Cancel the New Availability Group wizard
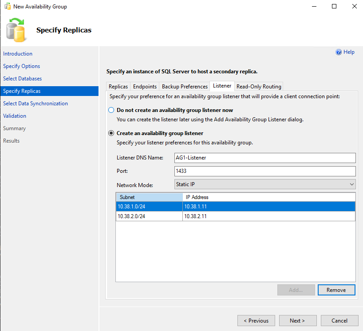Image resolution: width=363 pixels, height=331 pixels. 339,321
